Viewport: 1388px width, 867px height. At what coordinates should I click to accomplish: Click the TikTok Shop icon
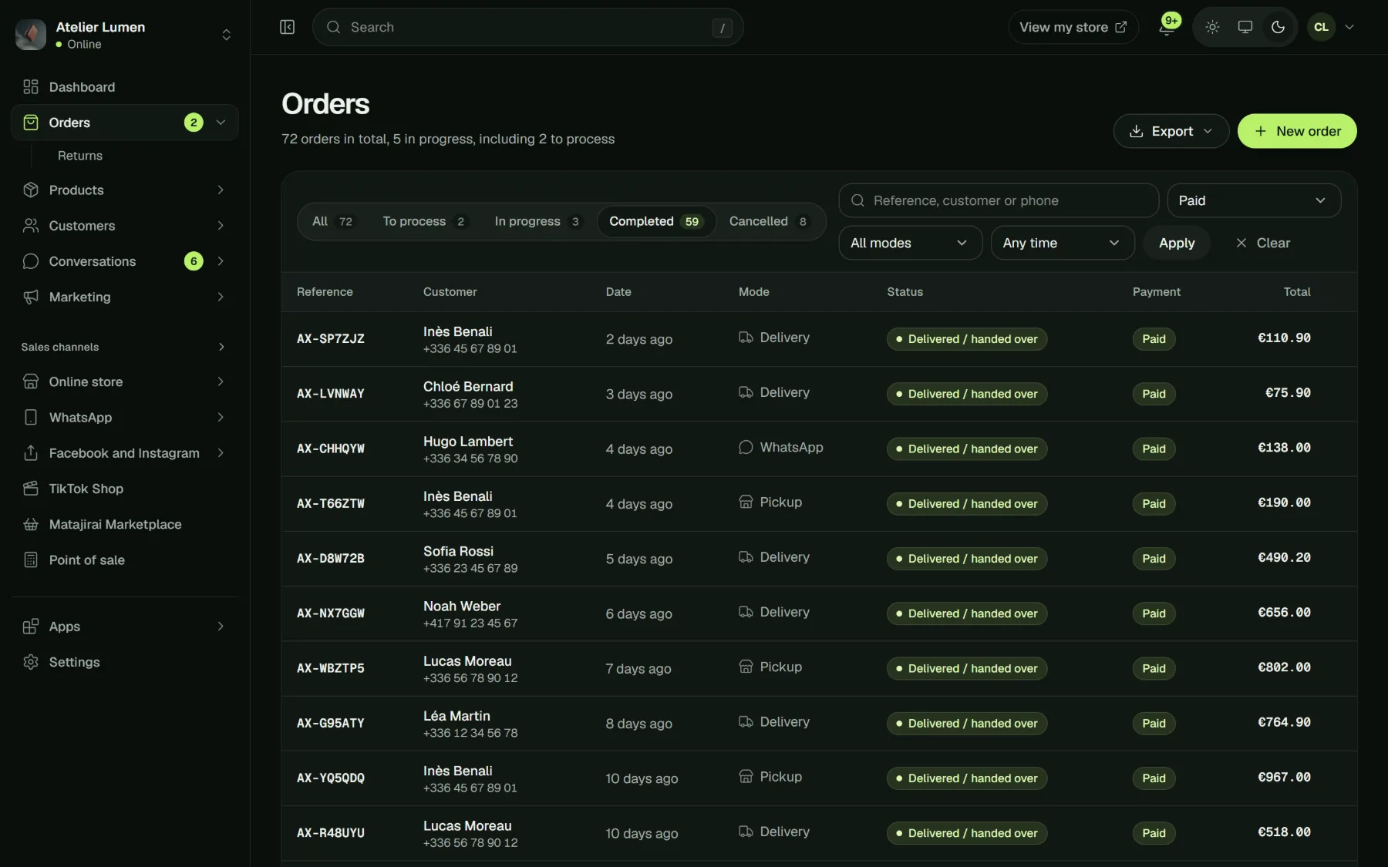(31, 489)
